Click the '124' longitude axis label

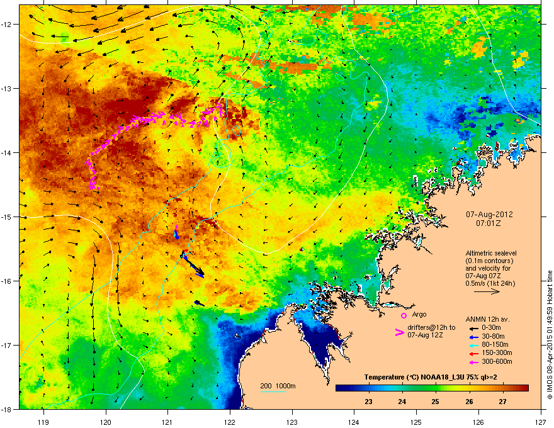coord(354,422)
